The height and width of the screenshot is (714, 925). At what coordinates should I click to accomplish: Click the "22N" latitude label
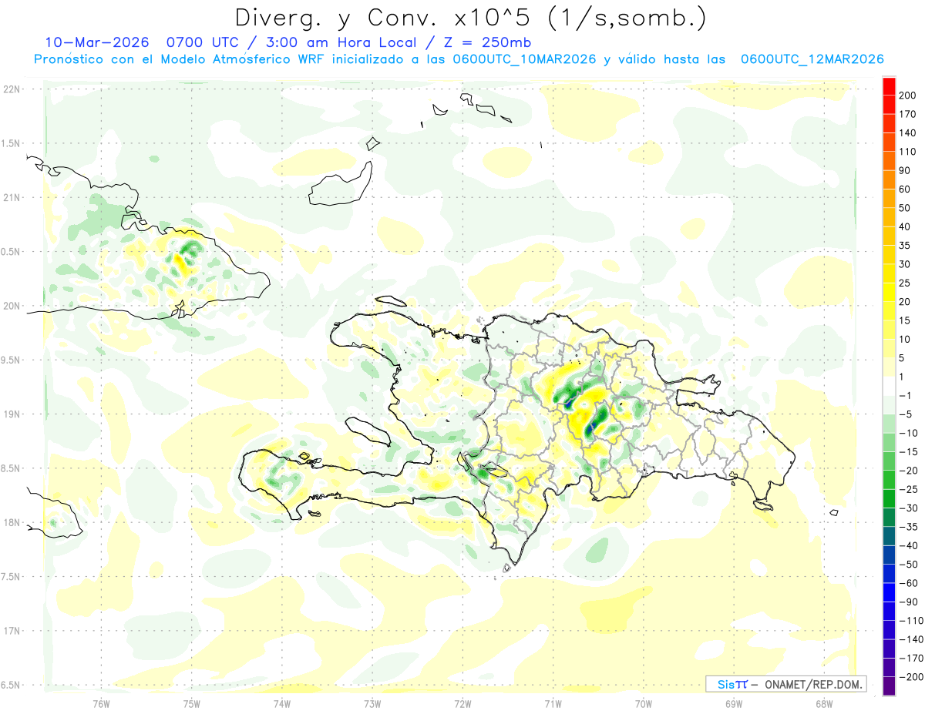[12, 89]
